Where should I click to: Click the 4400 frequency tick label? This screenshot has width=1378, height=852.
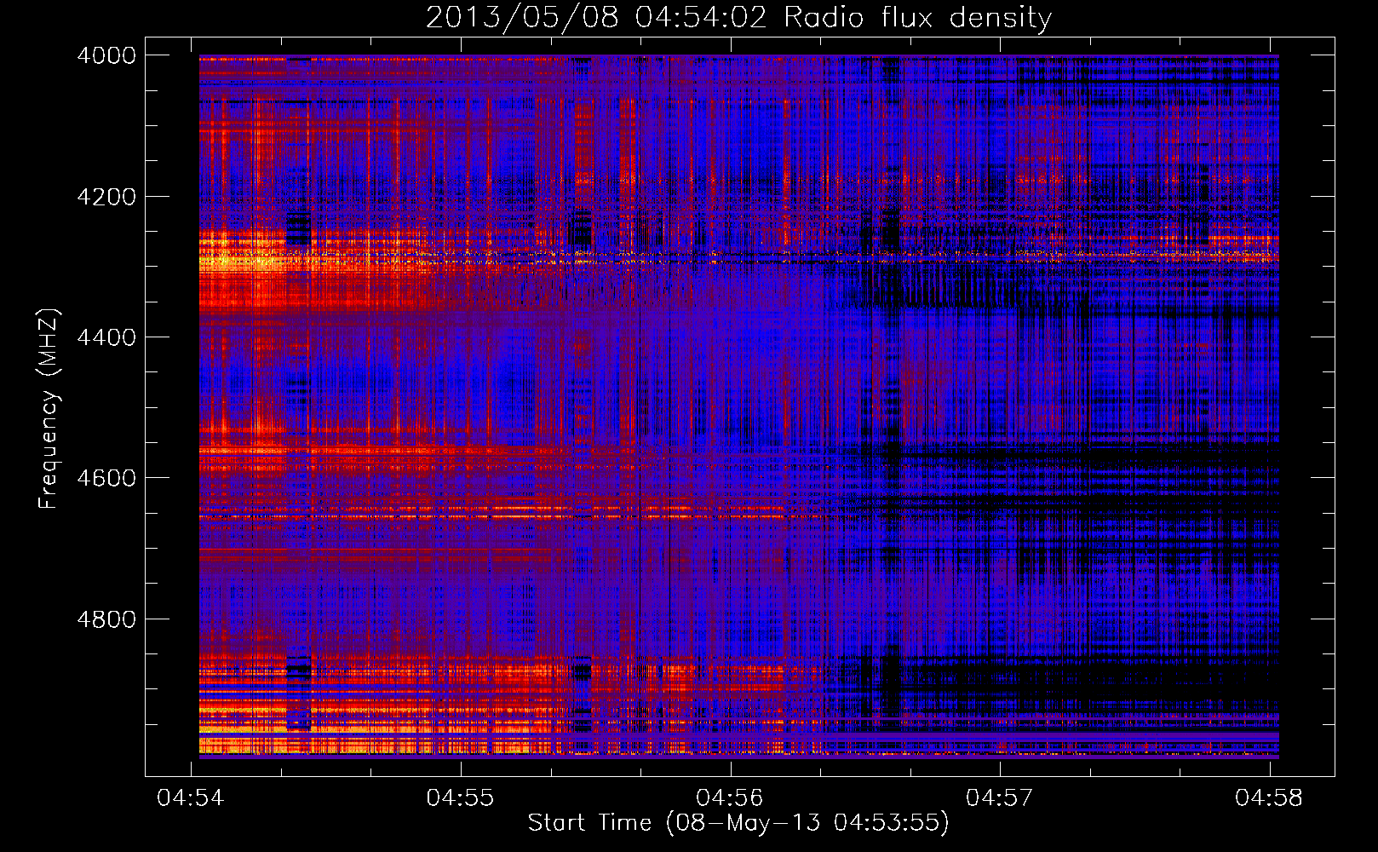tap(106, 337)
